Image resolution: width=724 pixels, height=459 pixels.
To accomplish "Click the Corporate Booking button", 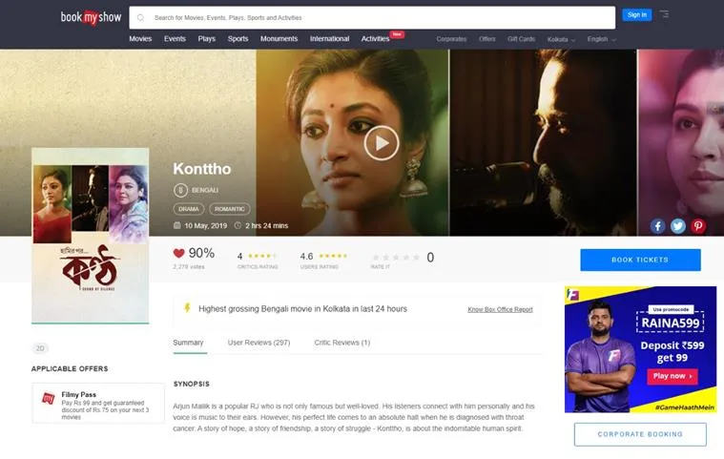I will [x=640, y=434].
